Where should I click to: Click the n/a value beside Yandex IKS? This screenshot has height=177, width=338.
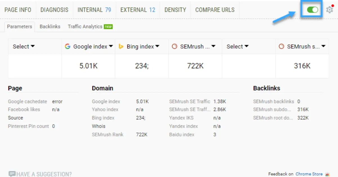click(217, 118)
